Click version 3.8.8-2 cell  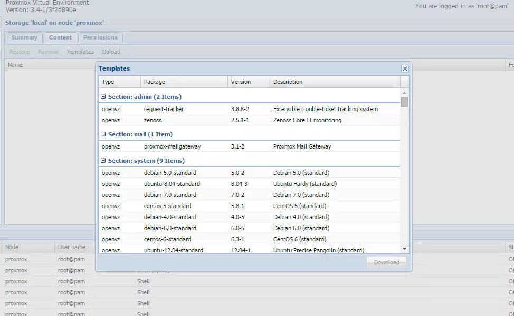point(240,109)
